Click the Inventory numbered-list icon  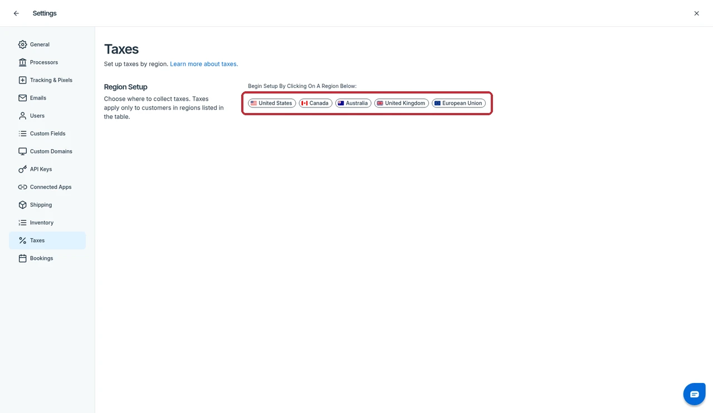click(22, 223)
